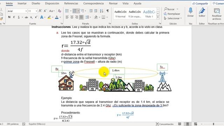Toggle bold (N) formatting
Screen dimensions: 224x126
click(9, 17)
